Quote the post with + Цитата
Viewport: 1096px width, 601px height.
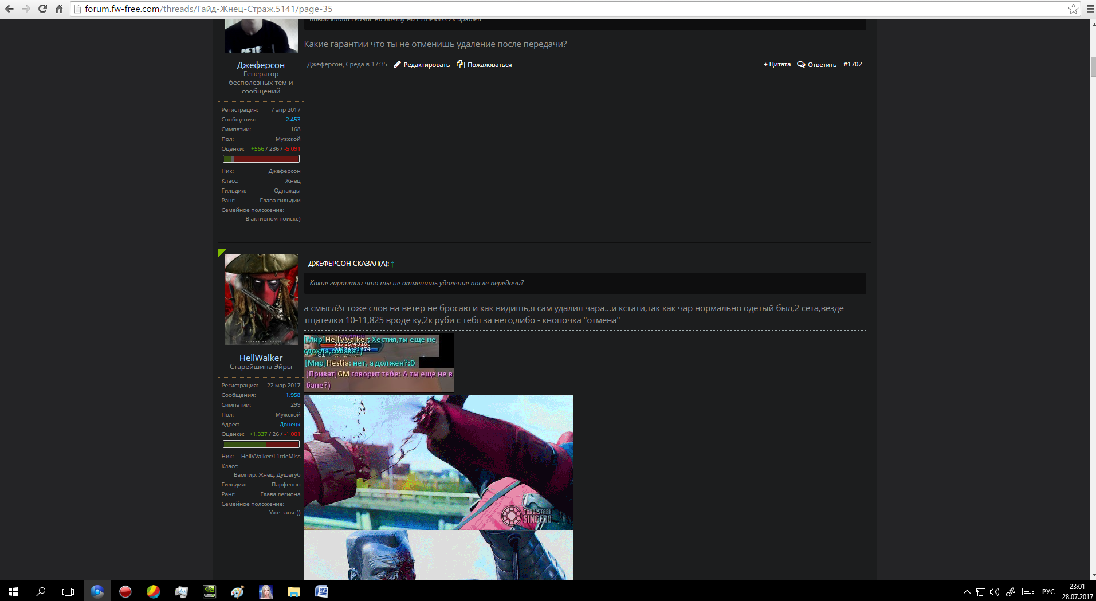coord(777,65)
